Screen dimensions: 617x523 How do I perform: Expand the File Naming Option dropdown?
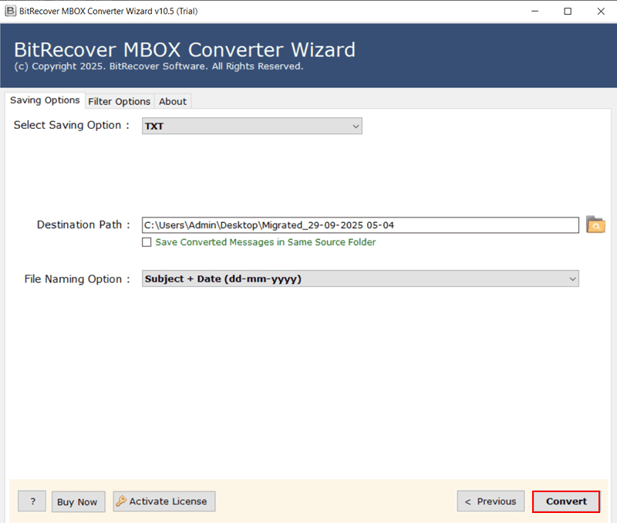point(360,278)
